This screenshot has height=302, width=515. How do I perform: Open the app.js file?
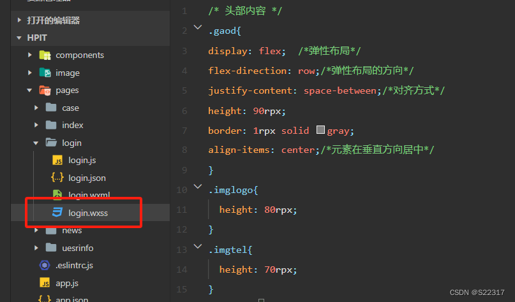67,283
